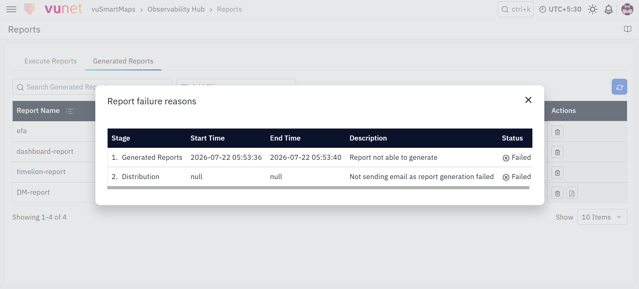Refresh the generated reports list
639x289 pixels.
tap(619, 87)
